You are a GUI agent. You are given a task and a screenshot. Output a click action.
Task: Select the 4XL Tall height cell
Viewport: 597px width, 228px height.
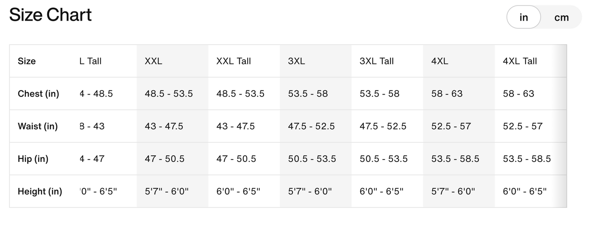(x=525, y=191)
